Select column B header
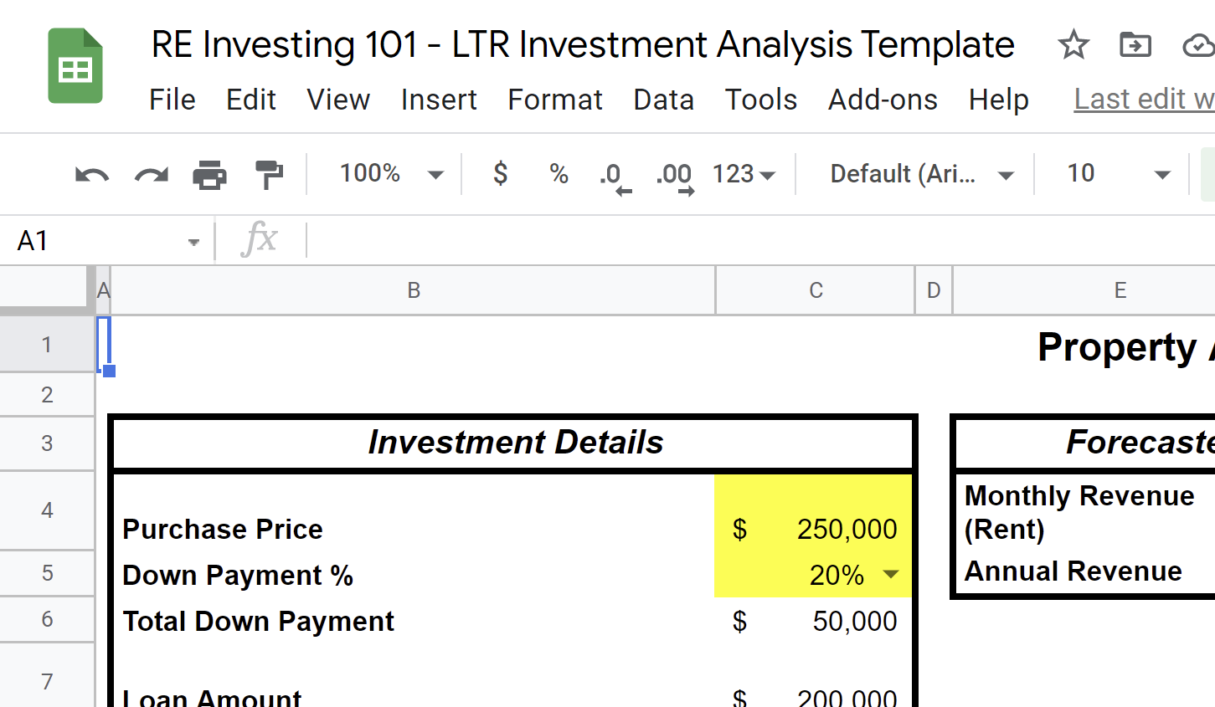The width and height of the screenshot is (1215, 707). tap(414, 290)
